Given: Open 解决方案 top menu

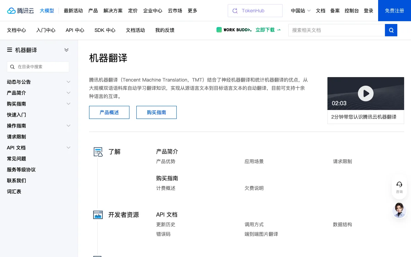Looking at the screenshot, I should pos(113,11).
